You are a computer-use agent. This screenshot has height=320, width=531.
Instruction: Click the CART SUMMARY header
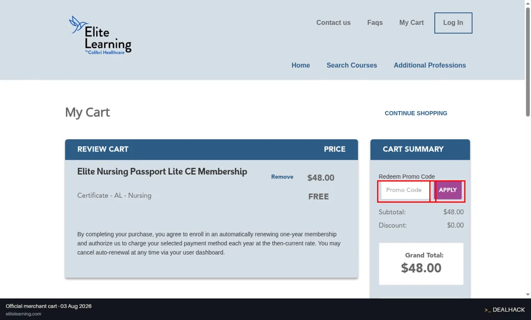pos(413,149)
